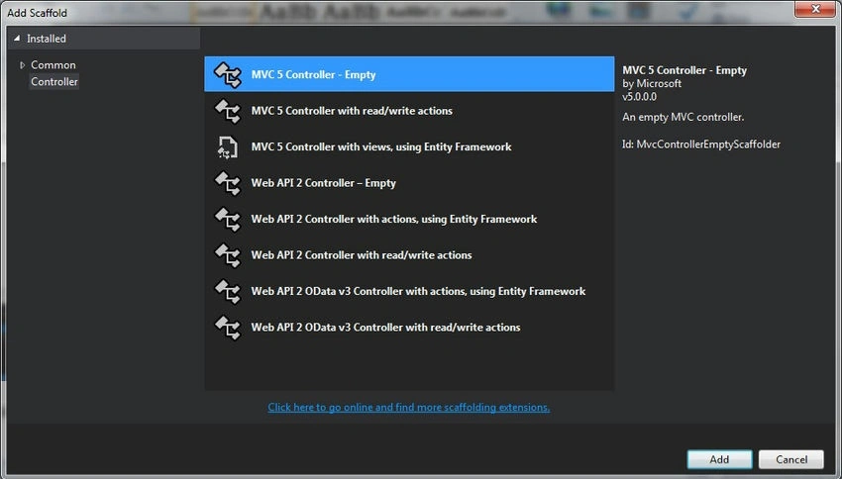The image size is (842, 479).
Task: Close the Add Scaffold dialog
Action: [814, 9]
